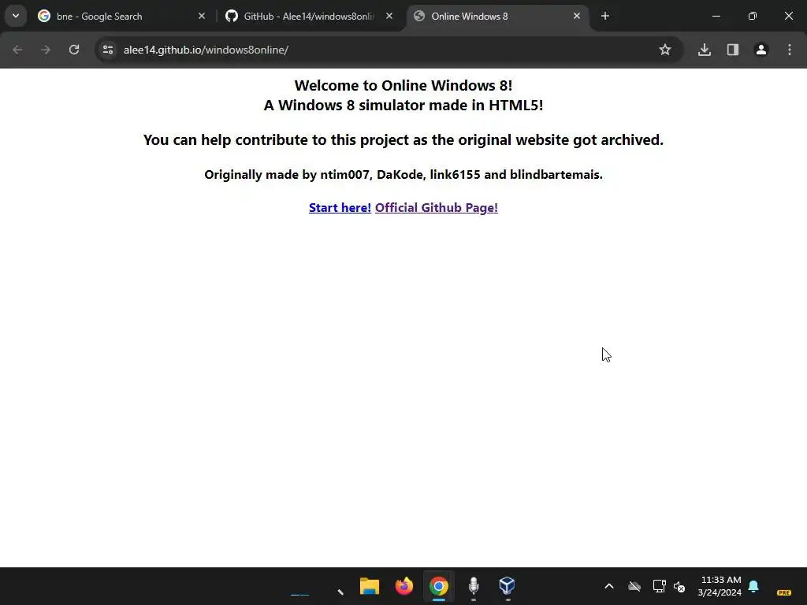The image size is (807, 605).
Task: Click the PRE badge icon in tray
Action: tap(784, 592)
